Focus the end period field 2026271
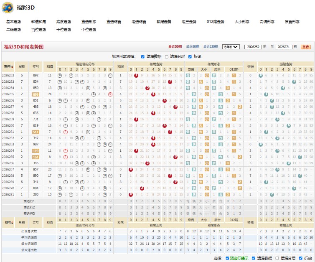The image size is (315, 262). coord(284,47)
